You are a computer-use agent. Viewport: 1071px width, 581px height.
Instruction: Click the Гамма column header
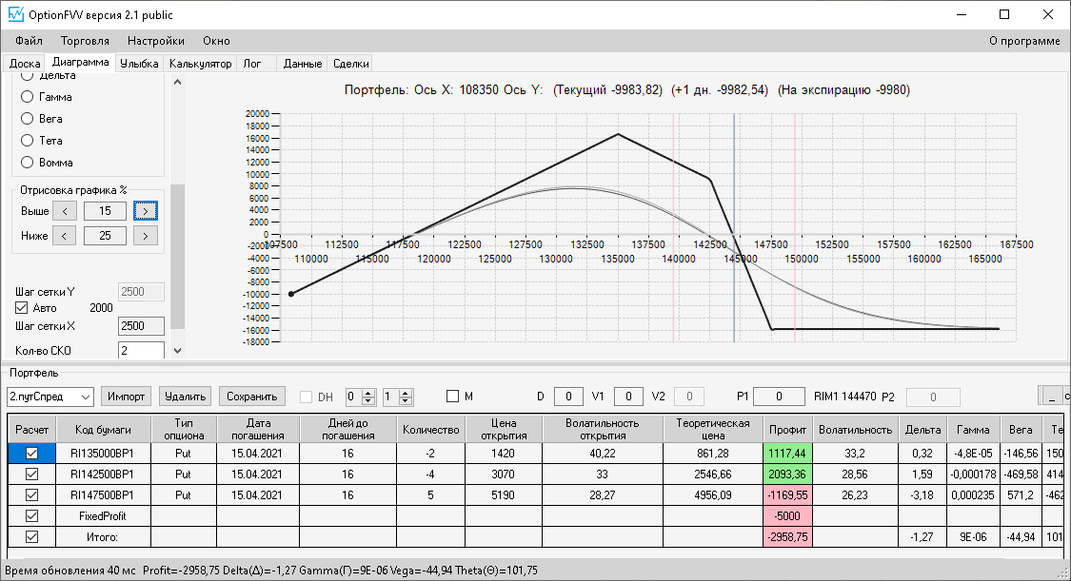pyautogui.click(x=973, y=430)
